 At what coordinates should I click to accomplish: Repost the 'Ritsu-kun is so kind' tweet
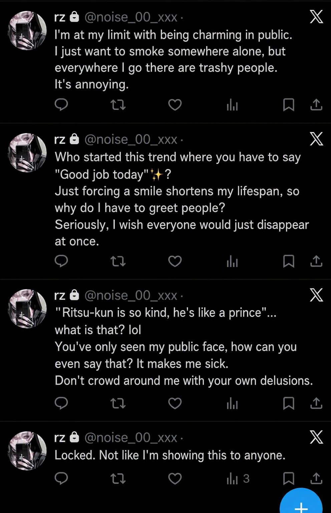[x=118, y=403]
